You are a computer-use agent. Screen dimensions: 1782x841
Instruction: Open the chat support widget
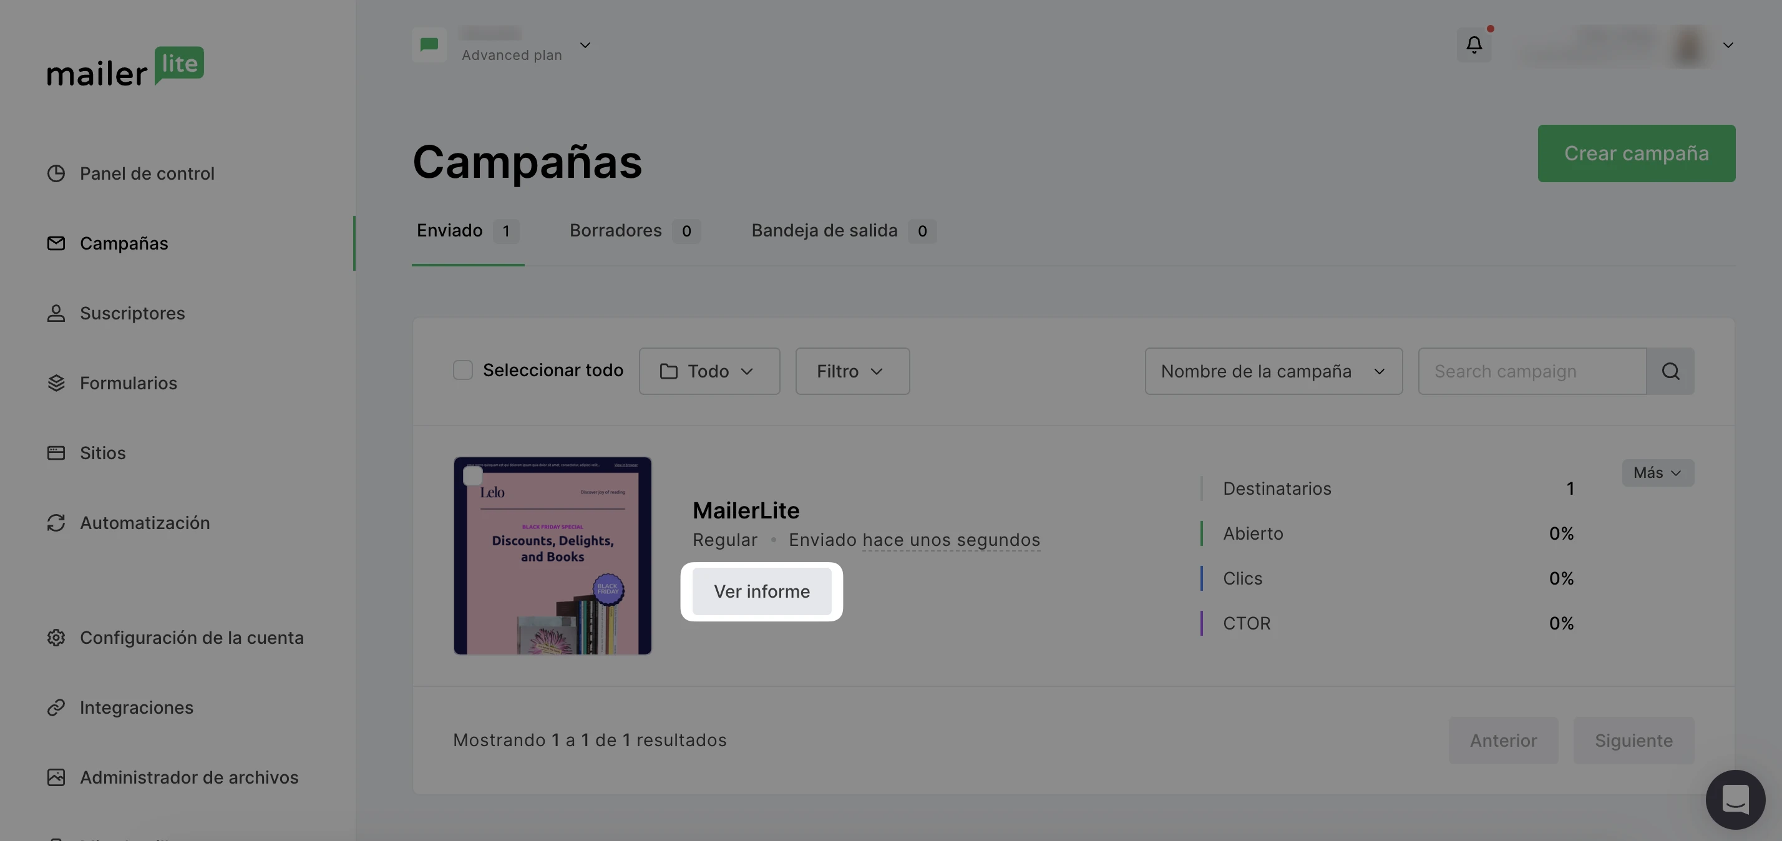(1735, 799)
